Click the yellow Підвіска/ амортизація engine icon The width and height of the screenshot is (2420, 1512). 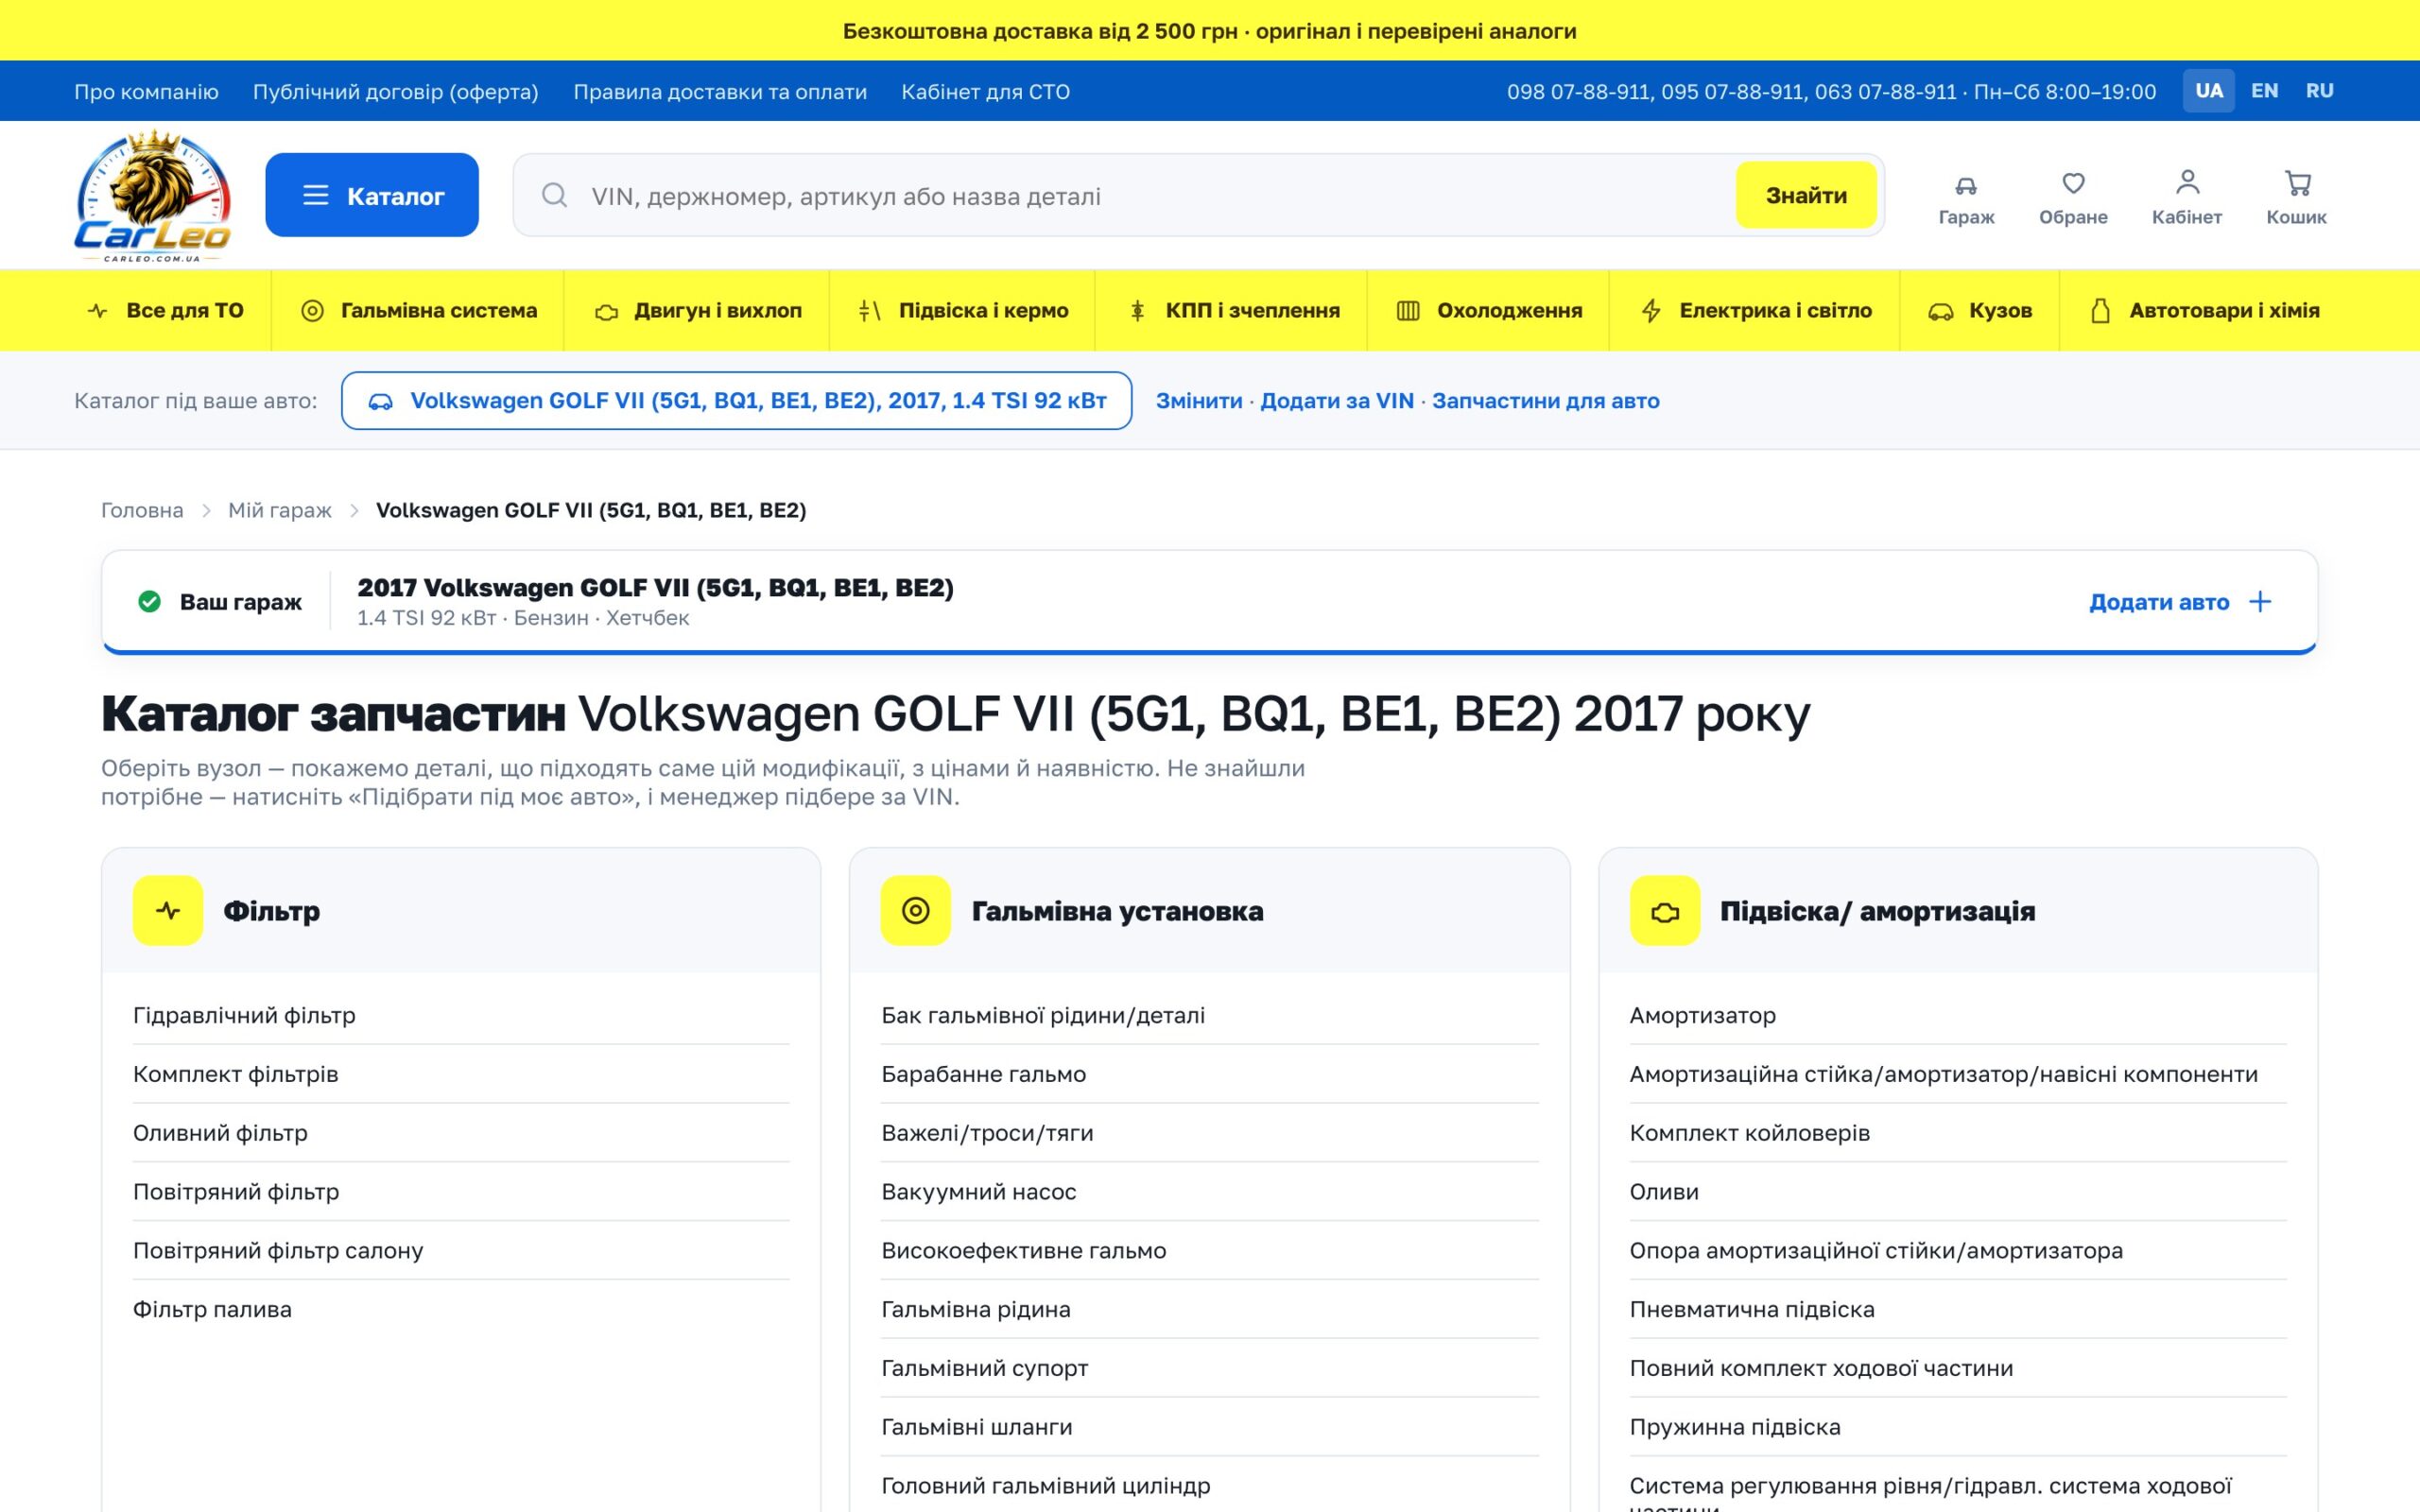click(x=1664, y=910)
